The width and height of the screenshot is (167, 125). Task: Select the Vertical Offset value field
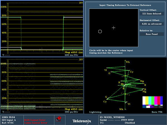(x=152, y=14)
